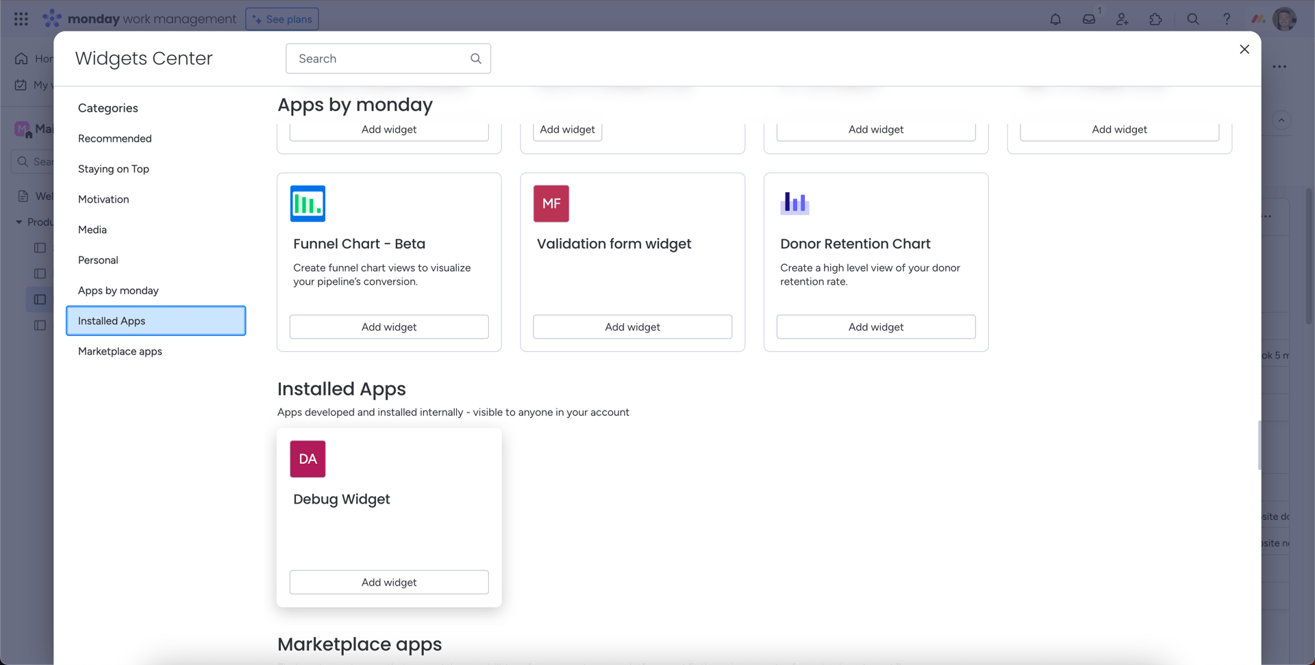Focus the Widgets Center search field
The image size is (1315, 665).
(x=388, y=59)
